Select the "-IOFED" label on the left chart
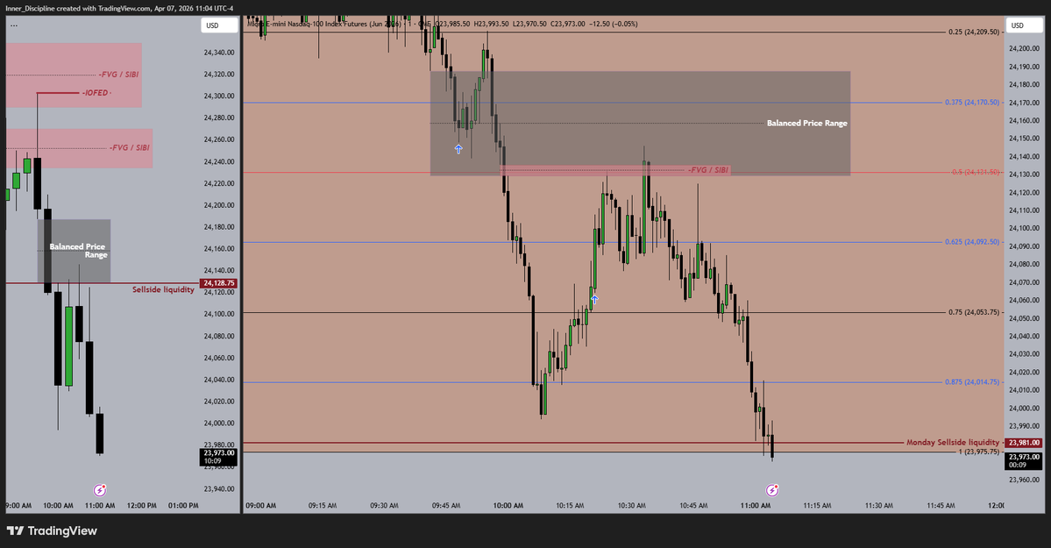Viewport: 1051px width, 548px height. [x=94, y=92]
